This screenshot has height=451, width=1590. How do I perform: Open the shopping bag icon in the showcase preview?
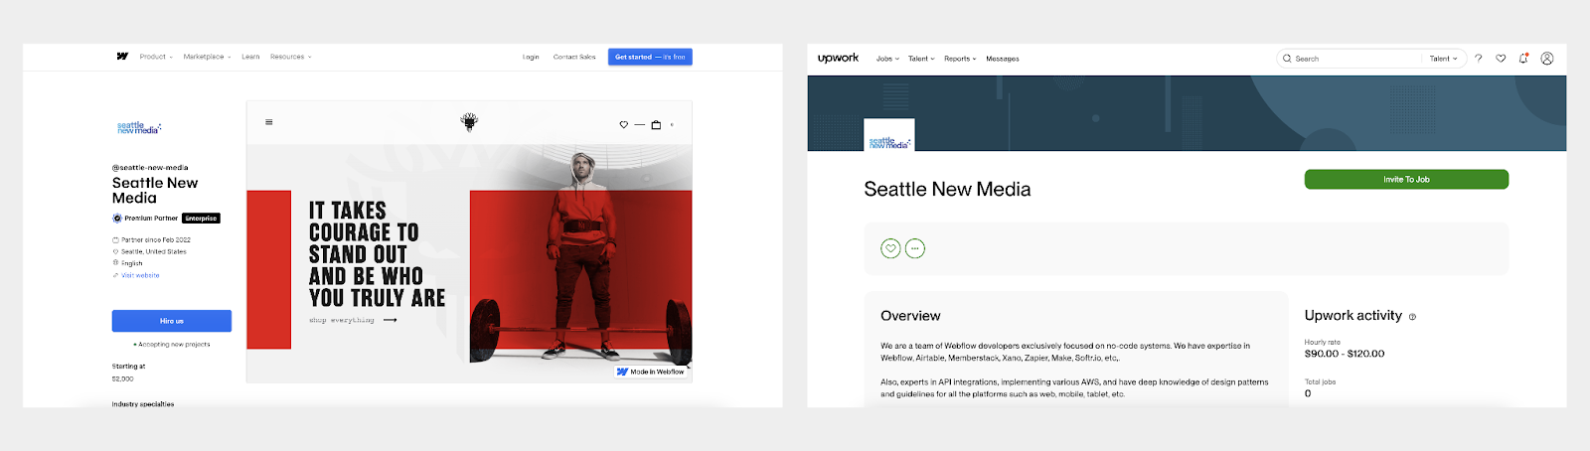(656, 125)
